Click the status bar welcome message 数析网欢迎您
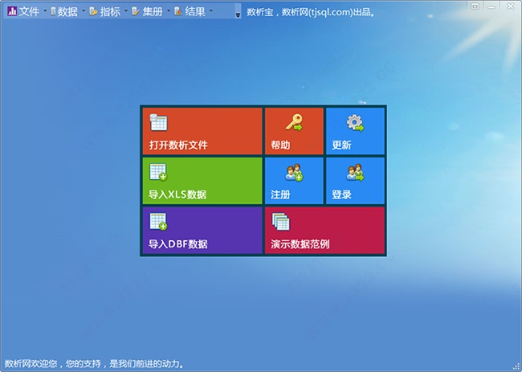This screenshot has height=372, width=522. (x=31, y=363)
